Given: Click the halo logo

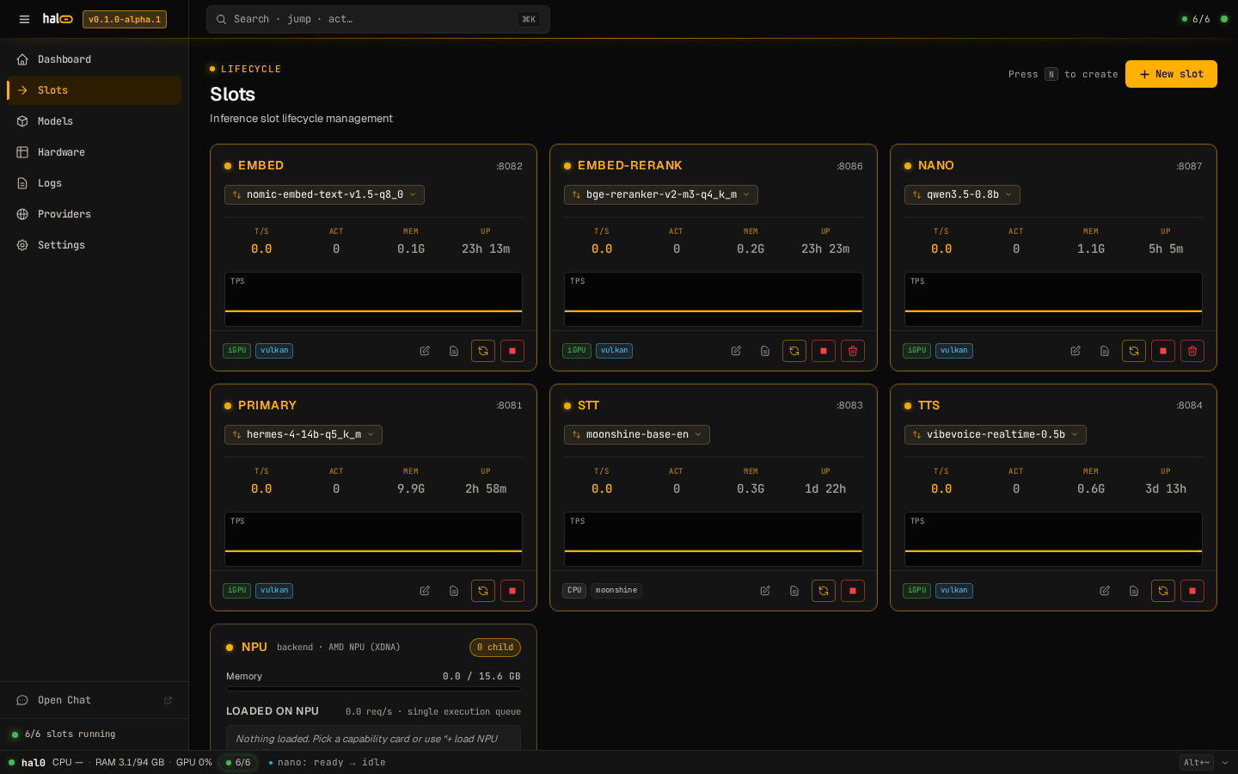Looking at the screenshot, I should [x=58, y=19].
